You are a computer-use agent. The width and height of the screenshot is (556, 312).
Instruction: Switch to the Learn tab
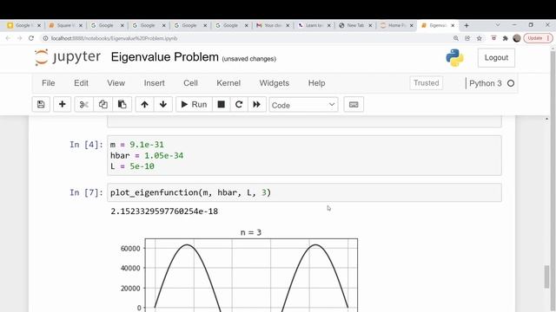click(314, 25)
